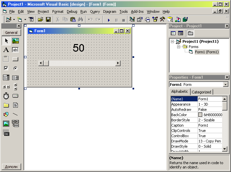Viewport: 231px width, 172px height.
Task: Select the PictureBox tool
Action: click(15, 41)
